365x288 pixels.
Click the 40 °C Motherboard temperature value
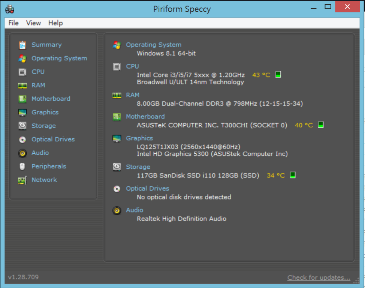304,125
